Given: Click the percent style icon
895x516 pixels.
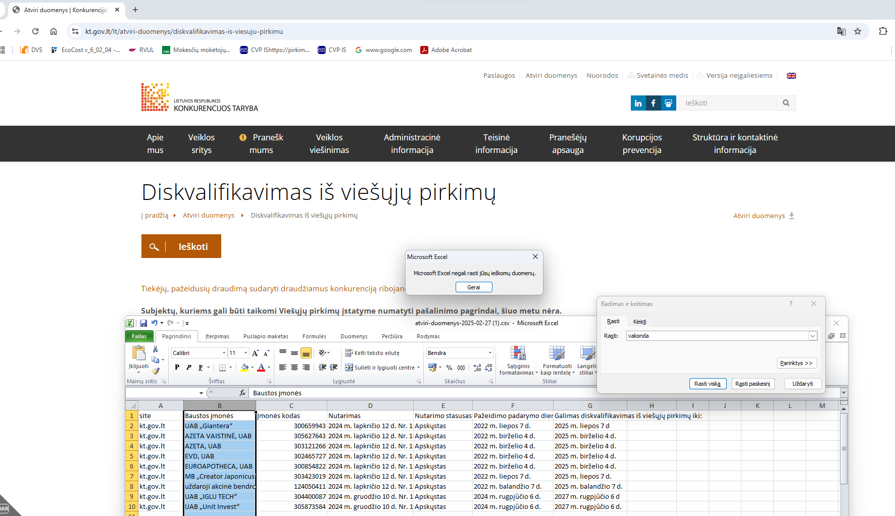Looking at the screenshot, I should (449, 368).
